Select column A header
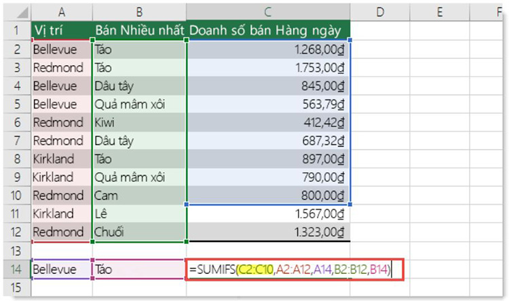509x301 pixels. 62,12
